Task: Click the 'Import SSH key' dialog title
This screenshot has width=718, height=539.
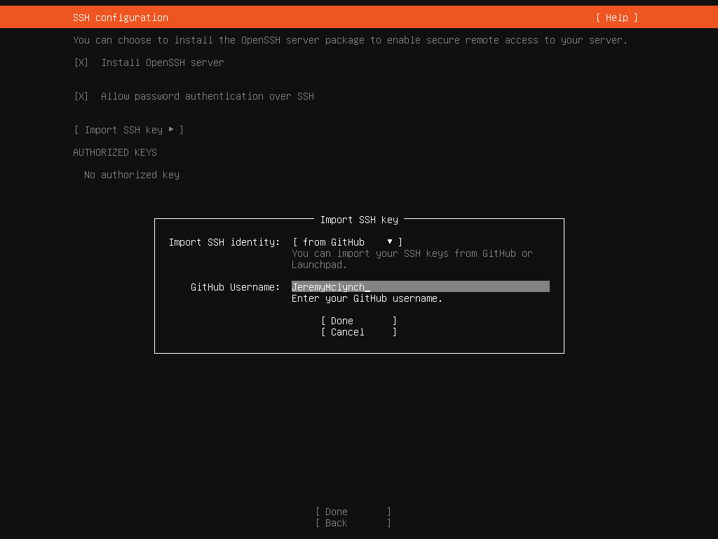Action: point(359,220)
